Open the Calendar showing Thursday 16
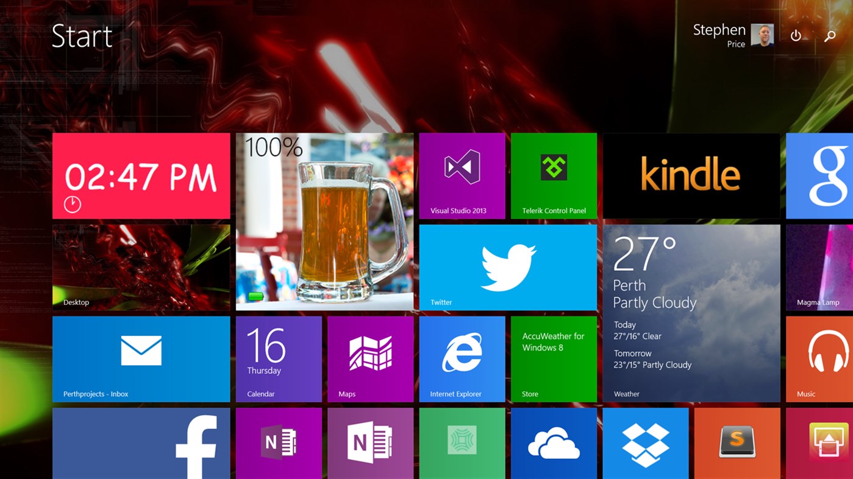The height and width of the screenshot is (479, 853). tap(279, 358)
